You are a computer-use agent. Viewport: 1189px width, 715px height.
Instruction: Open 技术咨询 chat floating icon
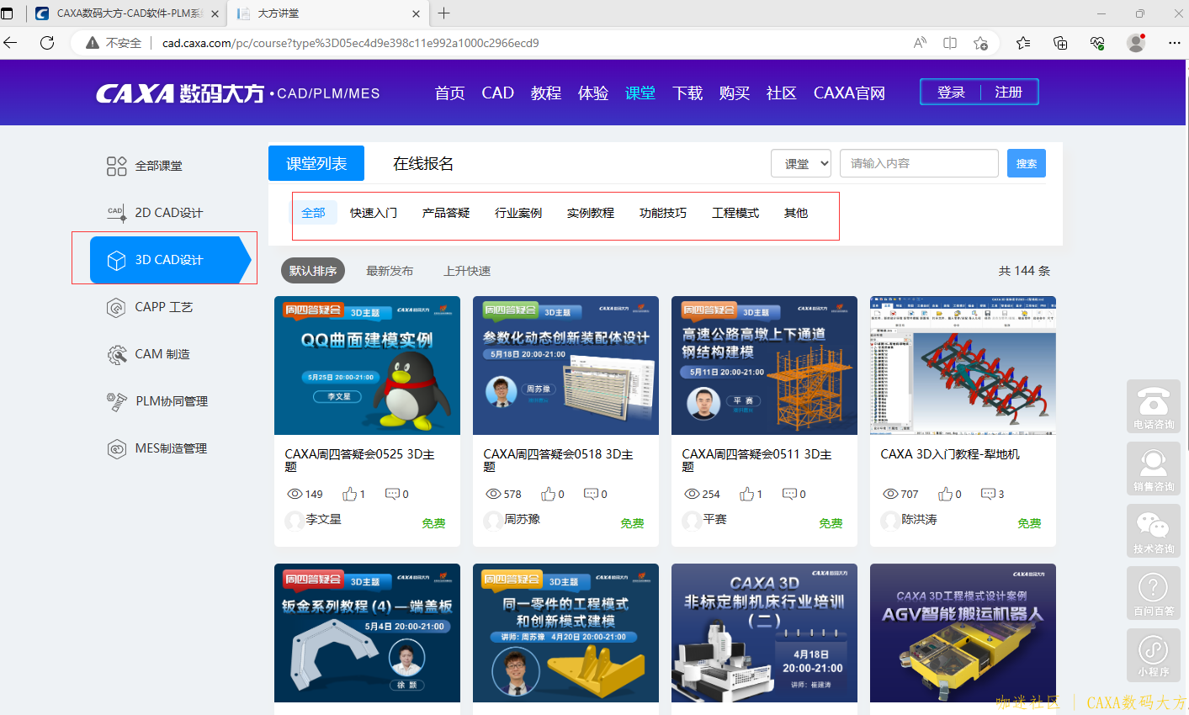[1153, 531]
